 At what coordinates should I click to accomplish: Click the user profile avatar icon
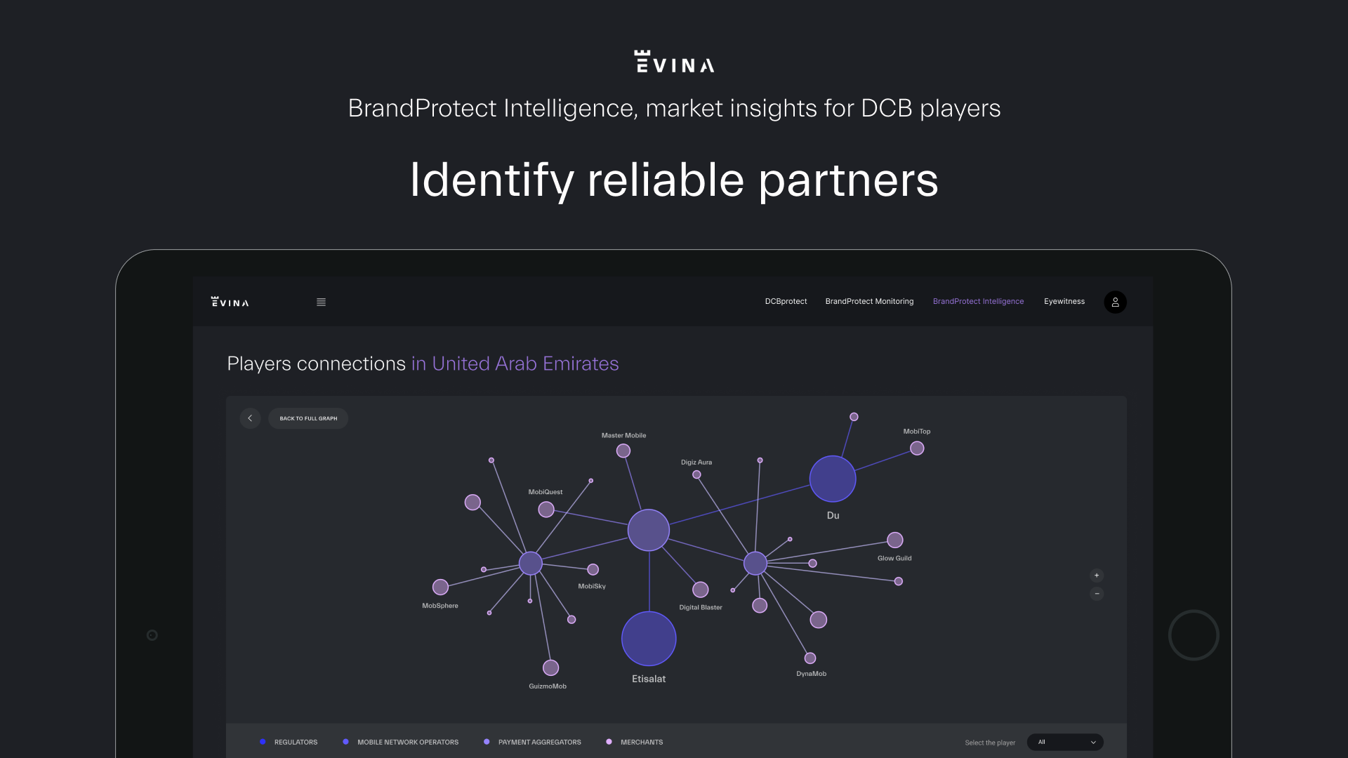[x=1115, y=302]
